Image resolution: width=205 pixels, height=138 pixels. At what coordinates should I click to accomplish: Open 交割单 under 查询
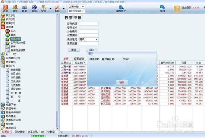click(x=16, y=93)
